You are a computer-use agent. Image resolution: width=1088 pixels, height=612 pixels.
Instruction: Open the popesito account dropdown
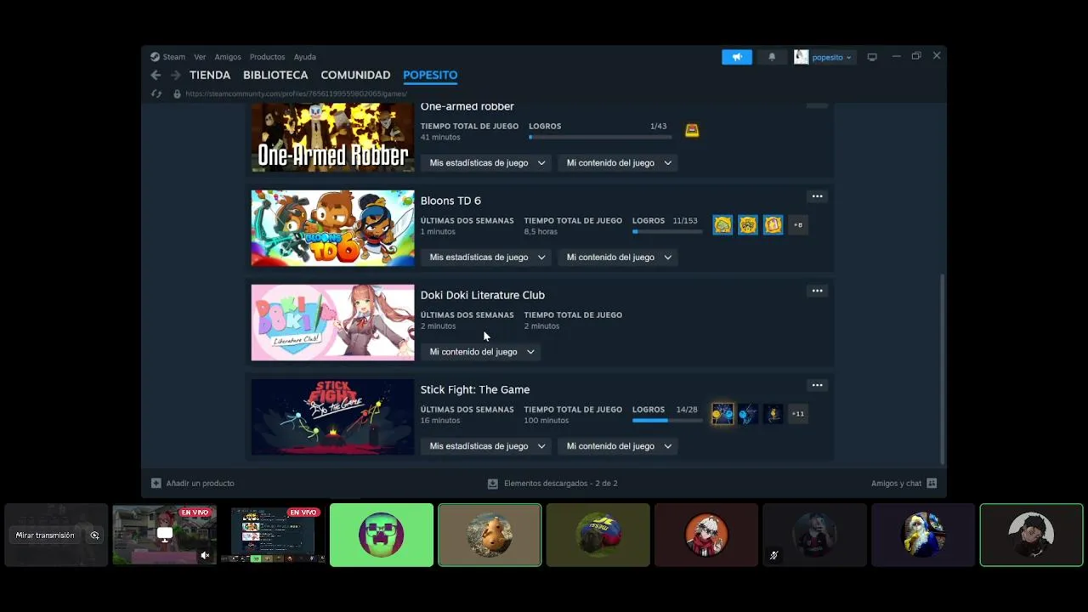pos(831,57)
